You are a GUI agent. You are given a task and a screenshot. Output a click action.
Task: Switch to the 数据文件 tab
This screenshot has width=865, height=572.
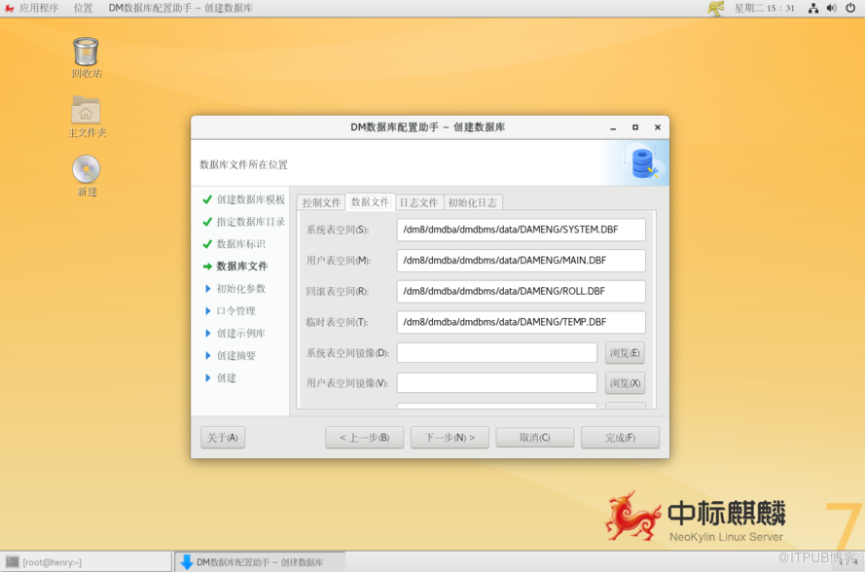click(370, 202)
